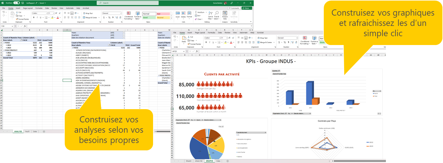
Task: Toggle Bold in the back Excel window
Action: (34, 17)
